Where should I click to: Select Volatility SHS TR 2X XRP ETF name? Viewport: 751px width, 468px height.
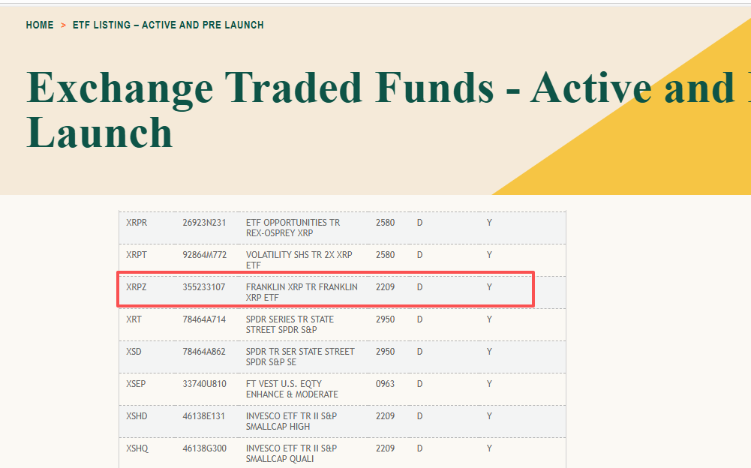coord(299,260)
